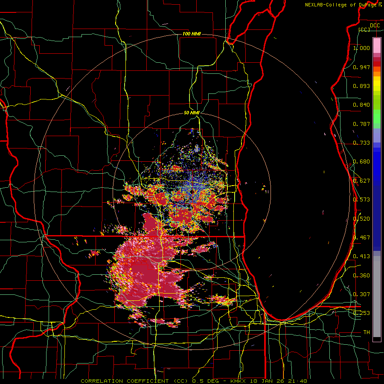This screenshot has width=384, height=384.
Task: Click the 0.307 legend value
Action: pyautogui.click(x=361, y=294)
